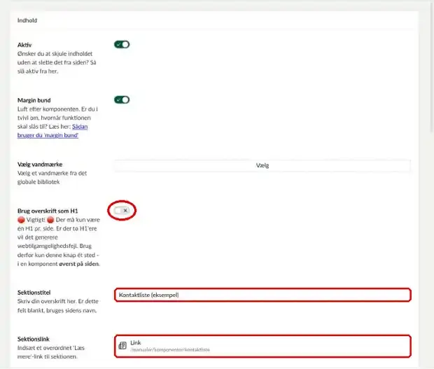Click the Margin bund field label
Screen dimensions: 434x369
point(34,100)
